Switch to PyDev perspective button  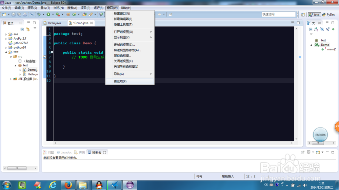pyautogui.click(x=328, y=15)
